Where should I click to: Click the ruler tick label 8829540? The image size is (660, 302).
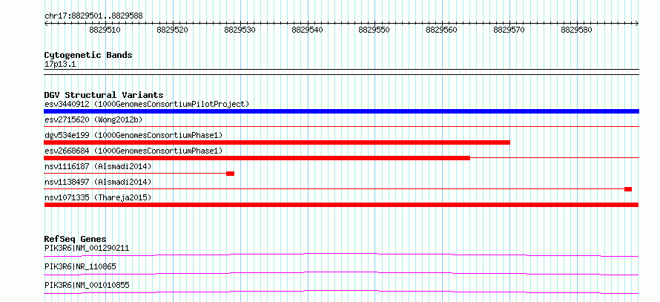pos(307,30)
